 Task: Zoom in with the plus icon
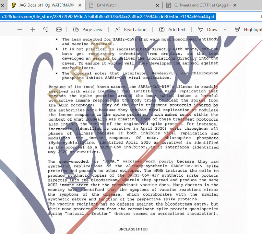33,29
